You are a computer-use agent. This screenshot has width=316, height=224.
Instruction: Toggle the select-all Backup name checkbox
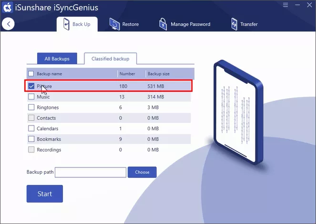tap(31, 74)
